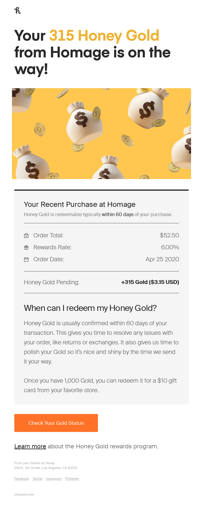
Task: Open the Facebook link in the footer
Action: (21, 479)
